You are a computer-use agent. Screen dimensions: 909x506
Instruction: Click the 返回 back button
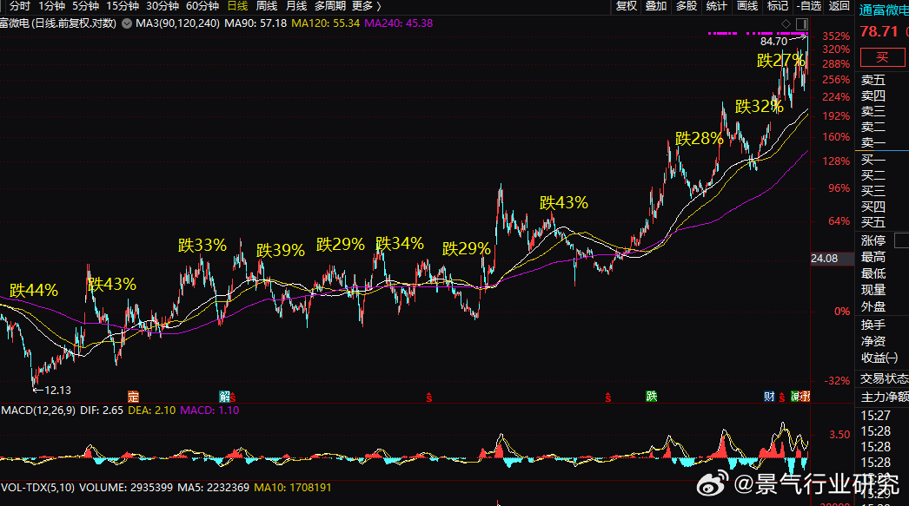click(x=839, y=6)
